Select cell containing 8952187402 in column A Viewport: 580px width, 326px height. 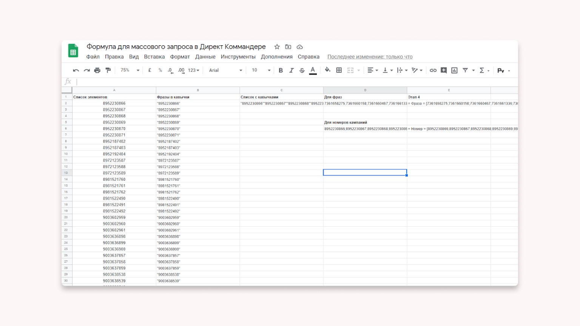[114, 141]
